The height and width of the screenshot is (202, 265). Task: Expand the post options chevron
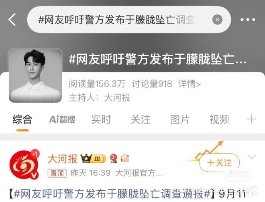tap(251, 157)
